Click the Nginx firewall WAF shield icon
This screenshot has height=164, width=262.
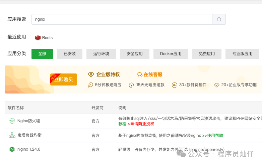(x=12, y=121)
